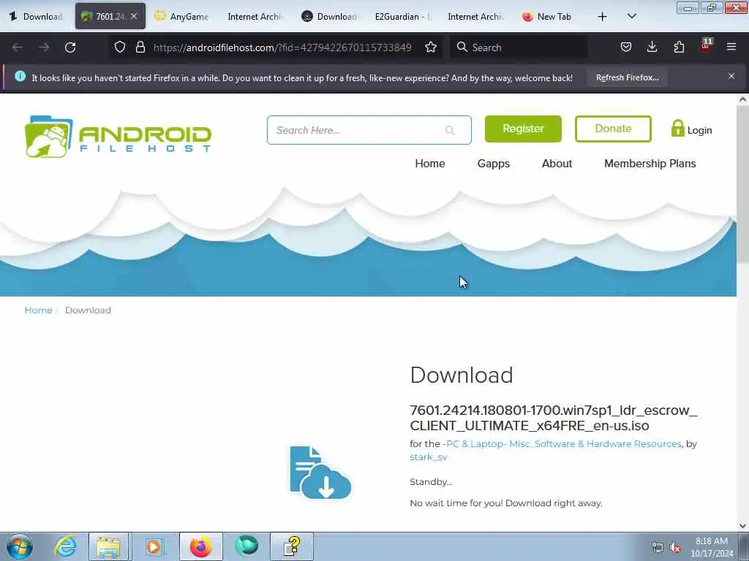The width and height of the screenshot is (749, 561).
Task: Dismiss the Firefox refresh notification bar
Action: [x=731, y=76]
